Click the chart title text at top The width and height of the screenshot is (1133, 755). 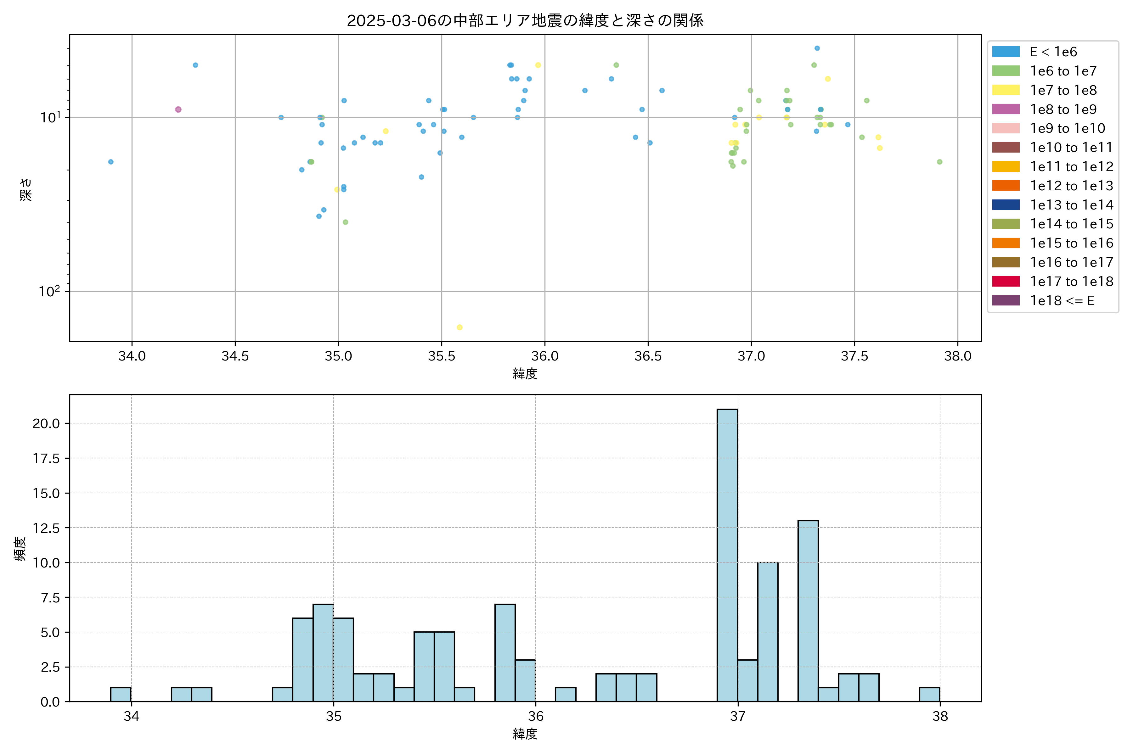click(x=525, y=20)
